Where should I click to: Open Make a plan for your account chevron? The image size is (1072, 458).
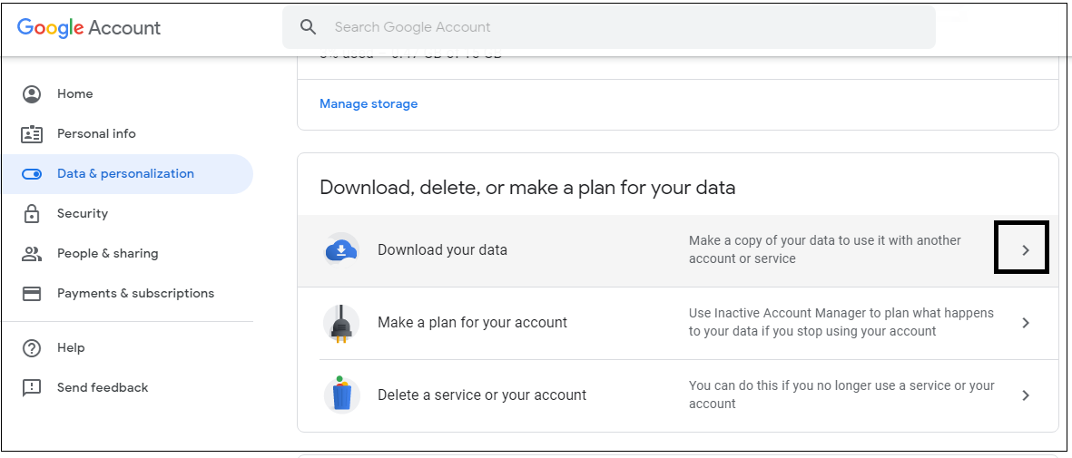point(1026,323)
